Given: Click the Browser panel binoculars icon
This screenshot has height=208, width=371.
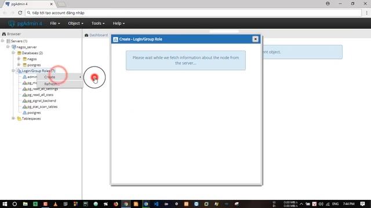Looking at the screenshot, I should click(x=4, y=34).
